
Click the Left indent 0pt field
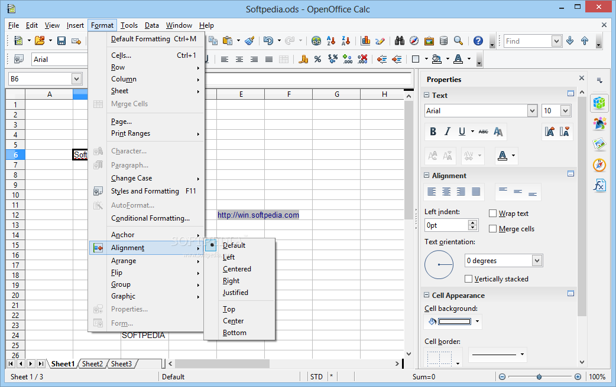pos(447,225)
